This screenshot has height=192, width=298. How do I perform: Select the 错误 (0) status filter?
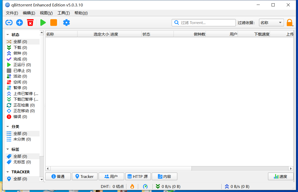point(22,116)
